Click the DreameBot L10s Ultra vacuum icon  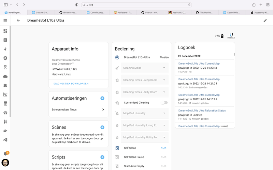tap(117, 57)
